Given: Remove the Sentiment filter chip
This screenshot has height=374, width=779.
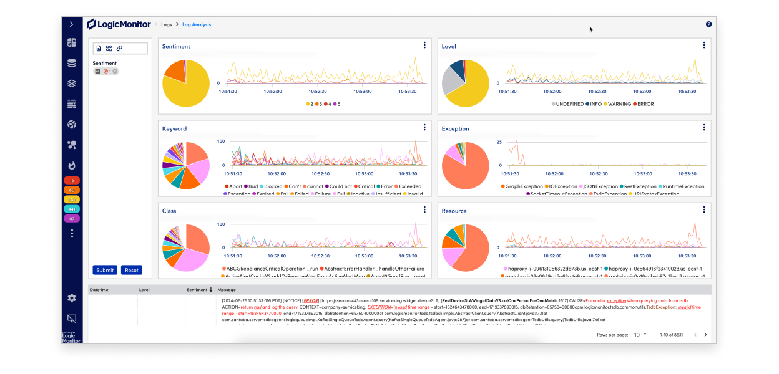Looking at the screenshot, I should click(115, 71).
